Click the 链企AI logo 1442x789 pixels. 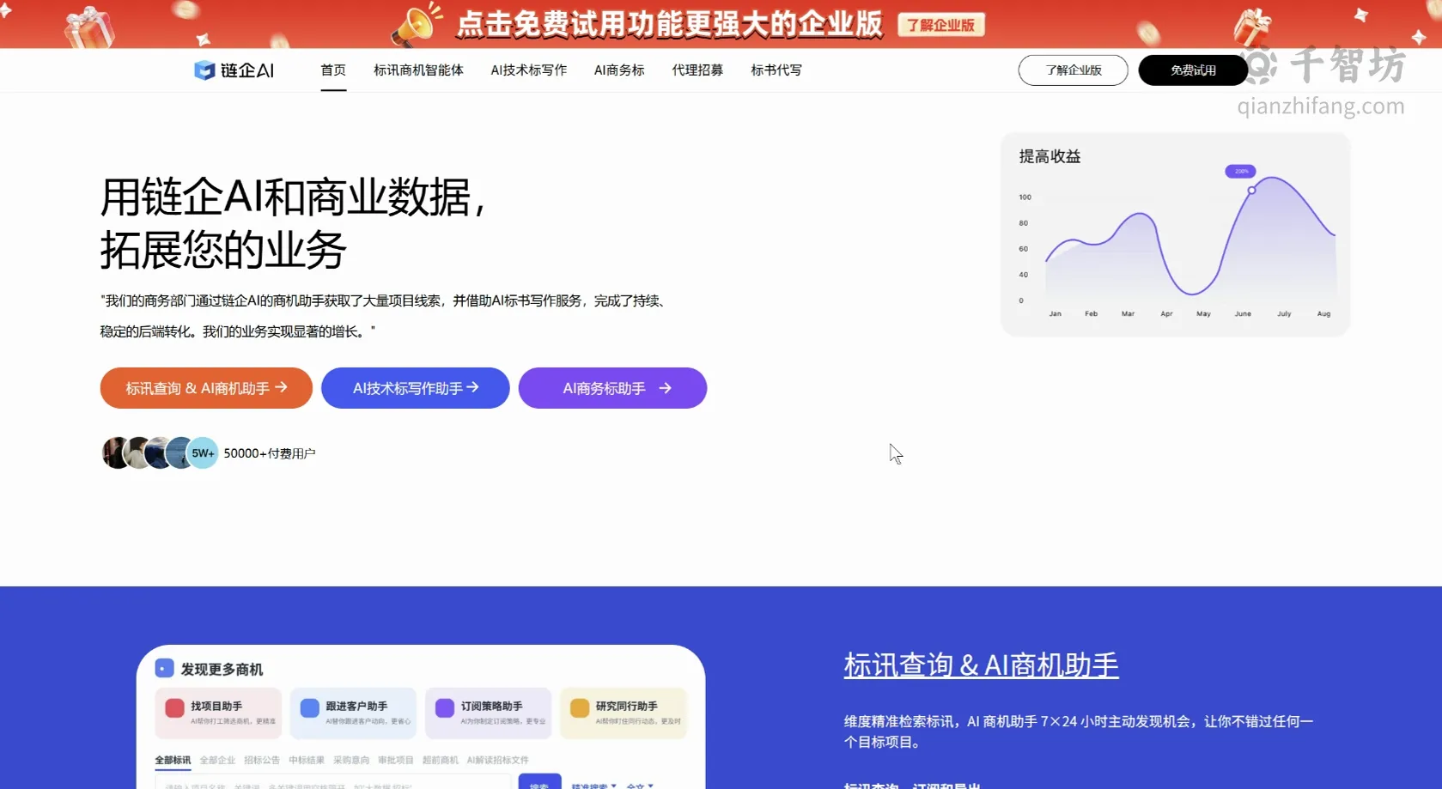click(234, 70)
